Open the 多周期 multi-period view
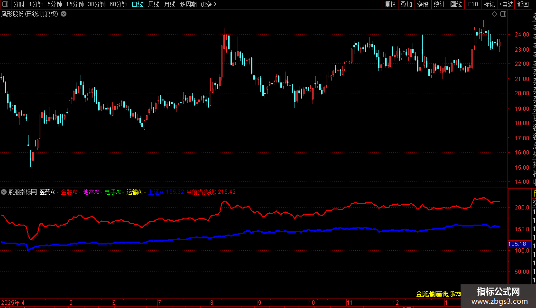Image resolution: width=536 pixels, height=308 pixels. coord(188,4)
